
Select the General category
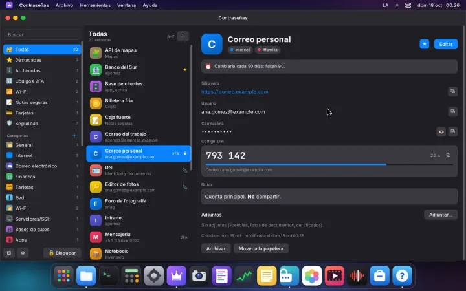[42, 145]
